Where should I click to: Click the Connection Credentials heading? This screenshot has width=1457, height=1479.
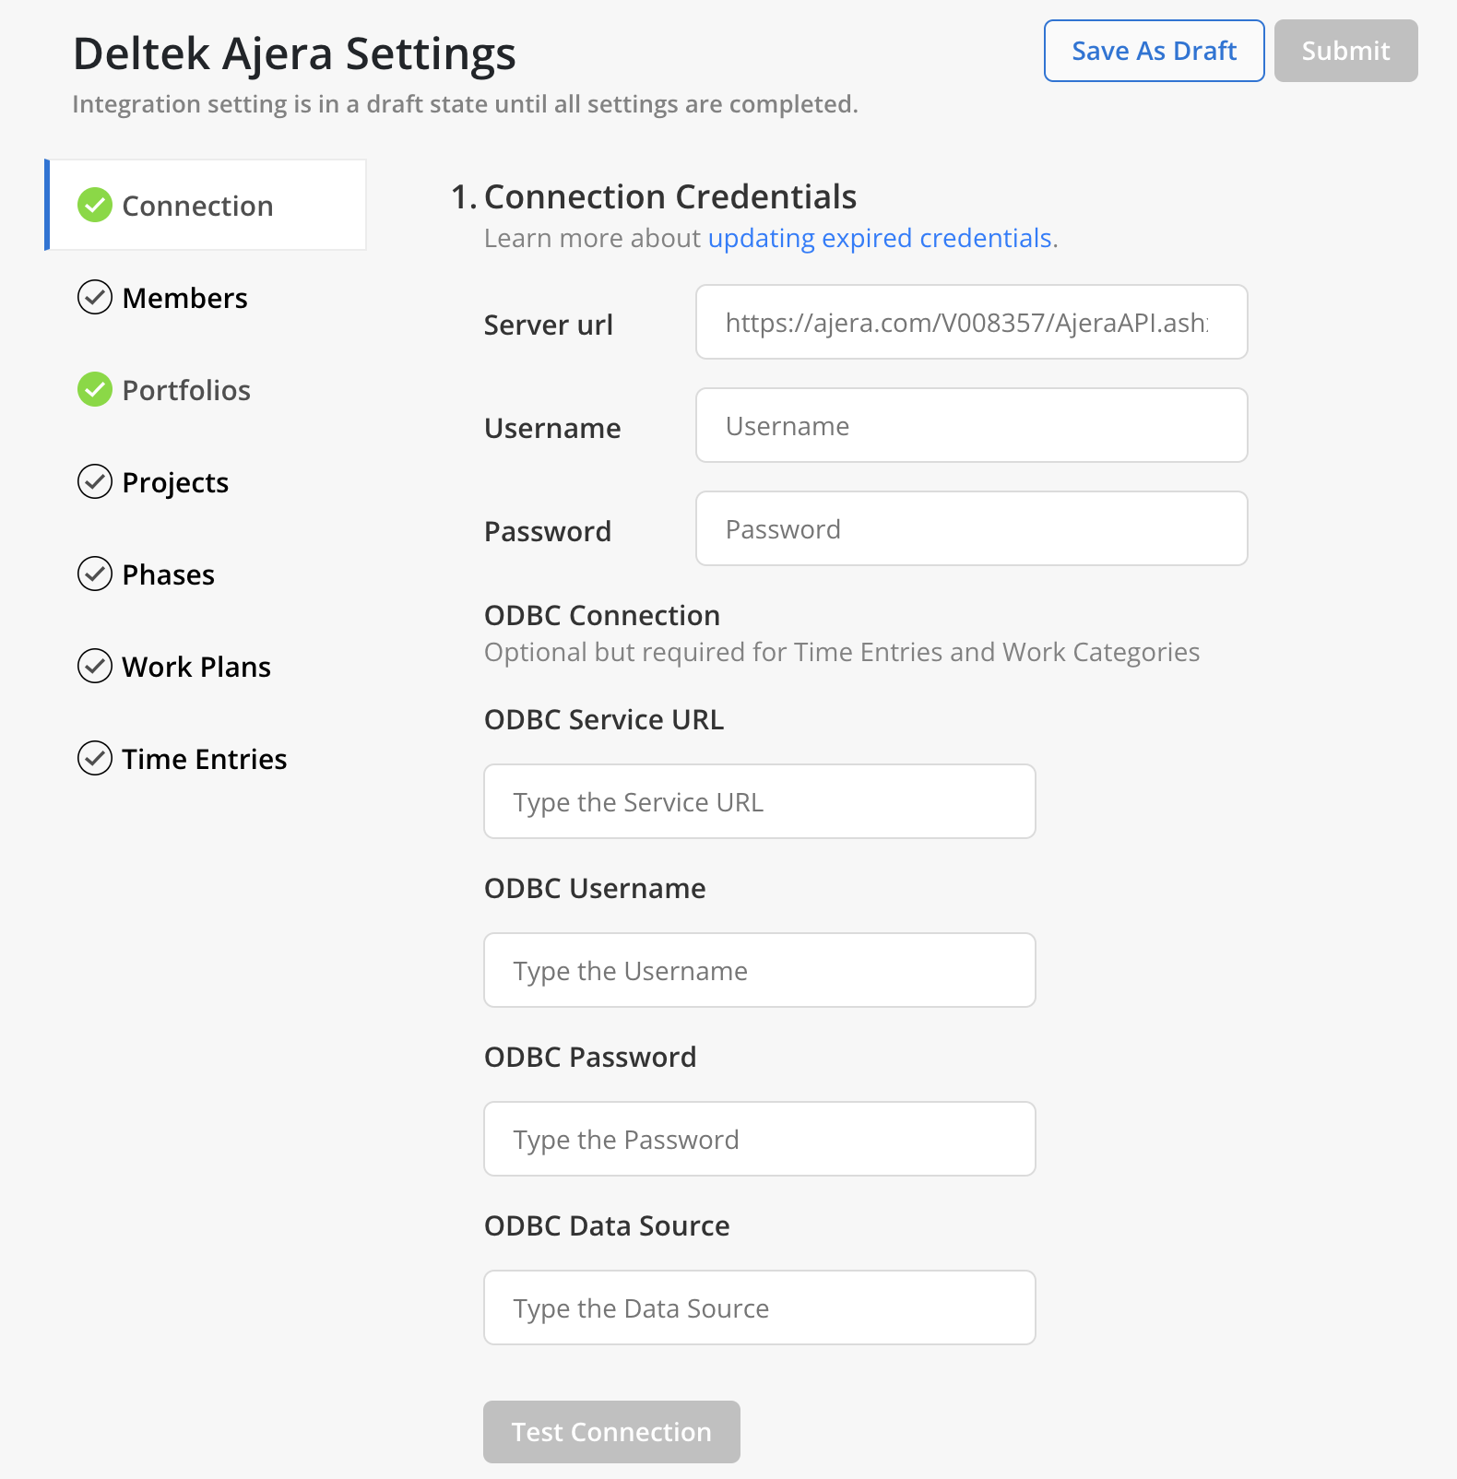pyautogui.click(x=670, y=196)
